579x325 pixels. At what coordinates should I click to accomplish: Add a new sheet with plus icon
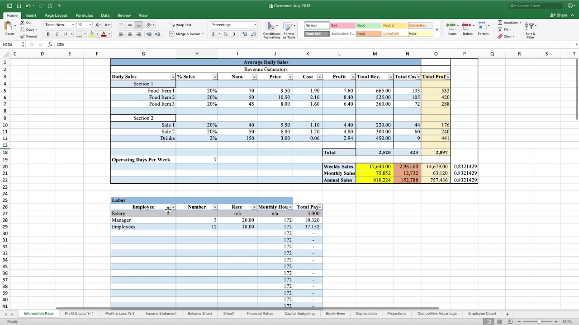click(507, 314)
